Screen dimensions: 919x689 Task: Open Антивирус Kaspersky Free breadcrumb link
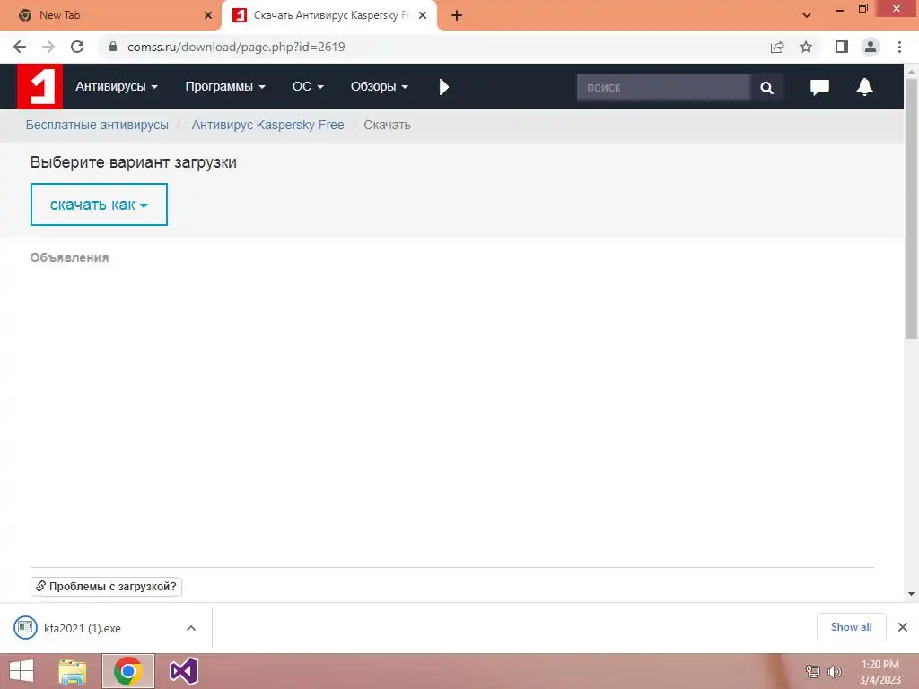click(x=267, y=125)
